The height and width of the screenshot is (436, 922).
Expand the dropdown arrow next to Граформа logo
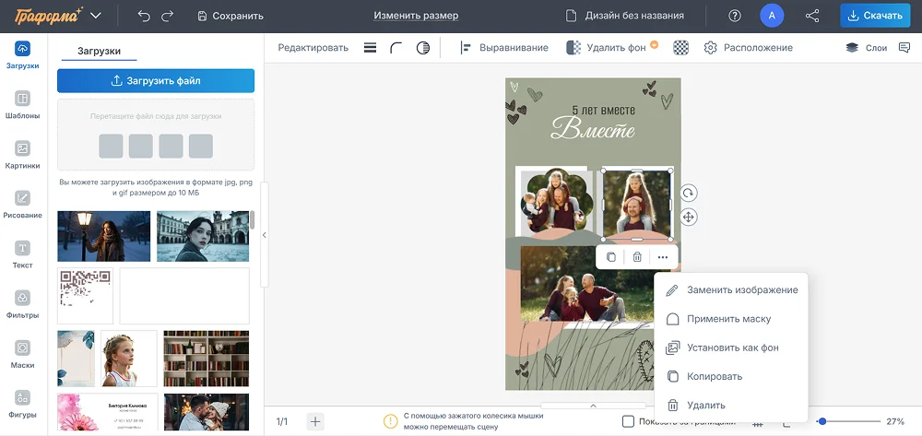[x=97, y=16]
